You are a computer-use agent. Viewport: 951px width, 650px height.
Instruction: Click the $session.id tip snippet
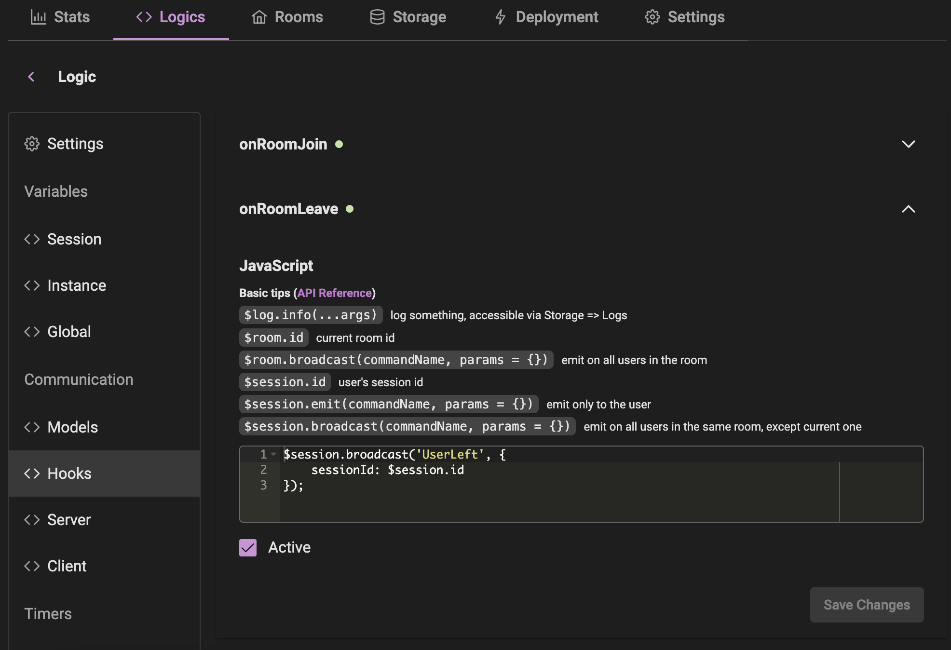(x=285, y=382)
